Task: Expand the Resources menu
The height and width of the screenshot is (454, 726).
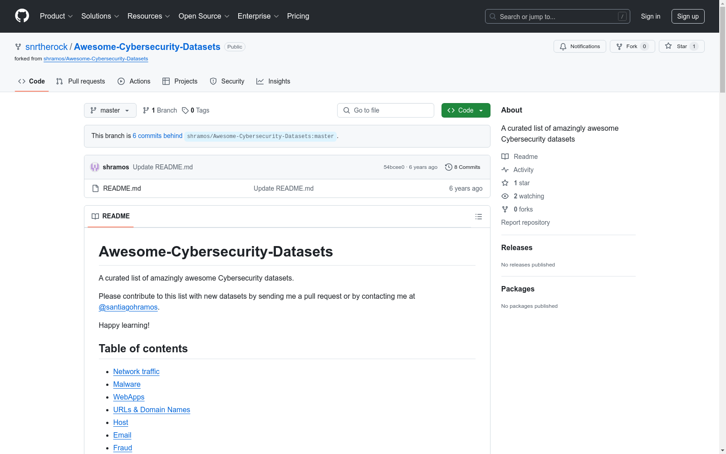Action: coord(149,16)
